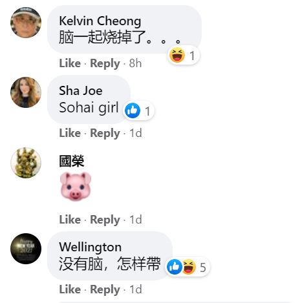Open Sha Joe's profile picture

click(x=26, y=92)
